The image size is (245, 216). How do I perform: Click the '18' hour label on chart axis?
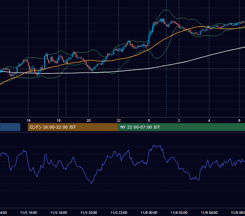(59, 121)
